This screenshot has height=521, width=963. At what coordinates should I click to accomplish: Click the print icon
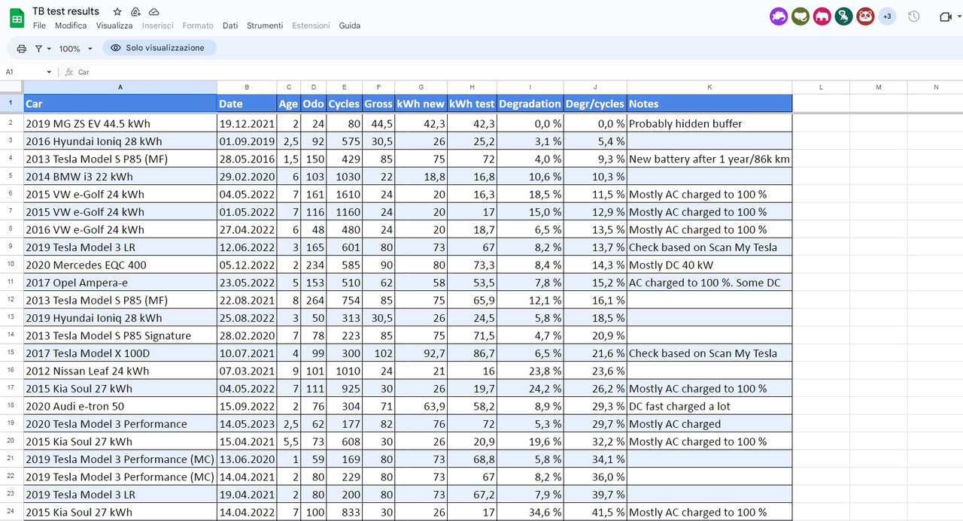click(21, 48)
